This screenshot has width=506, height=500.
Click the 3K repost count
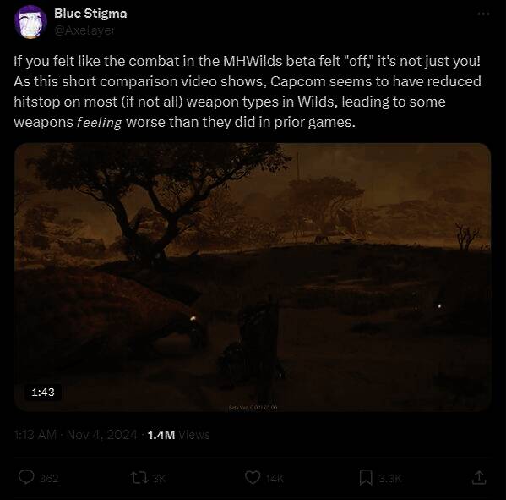tap(159, 478)
